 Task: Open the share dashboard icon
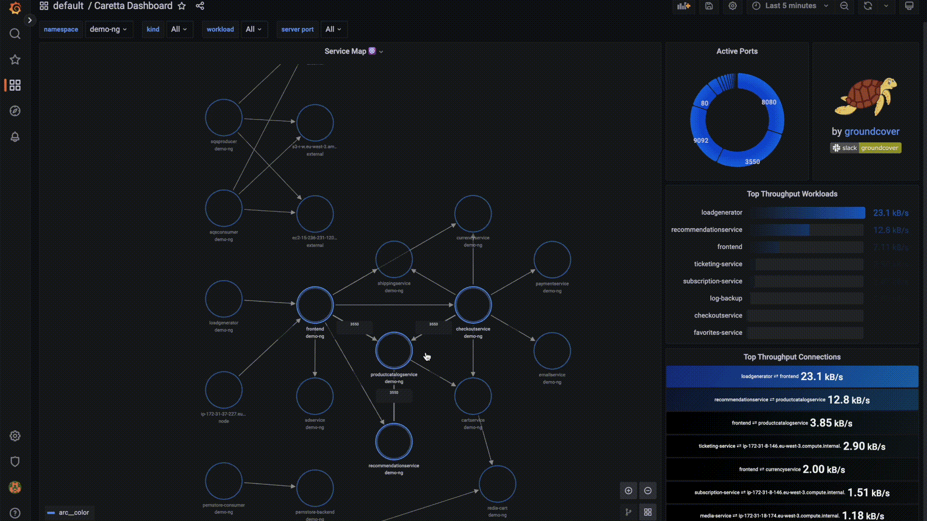200,6
